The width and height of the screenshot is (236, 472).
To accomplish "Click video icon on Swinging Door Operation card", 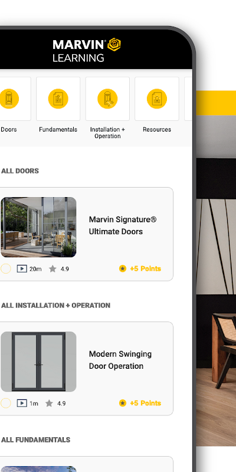I will coord(22,403).
